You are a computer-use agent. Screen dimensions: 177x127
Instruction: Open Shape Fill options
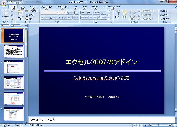pyautogui.click(x=147, y=11)
